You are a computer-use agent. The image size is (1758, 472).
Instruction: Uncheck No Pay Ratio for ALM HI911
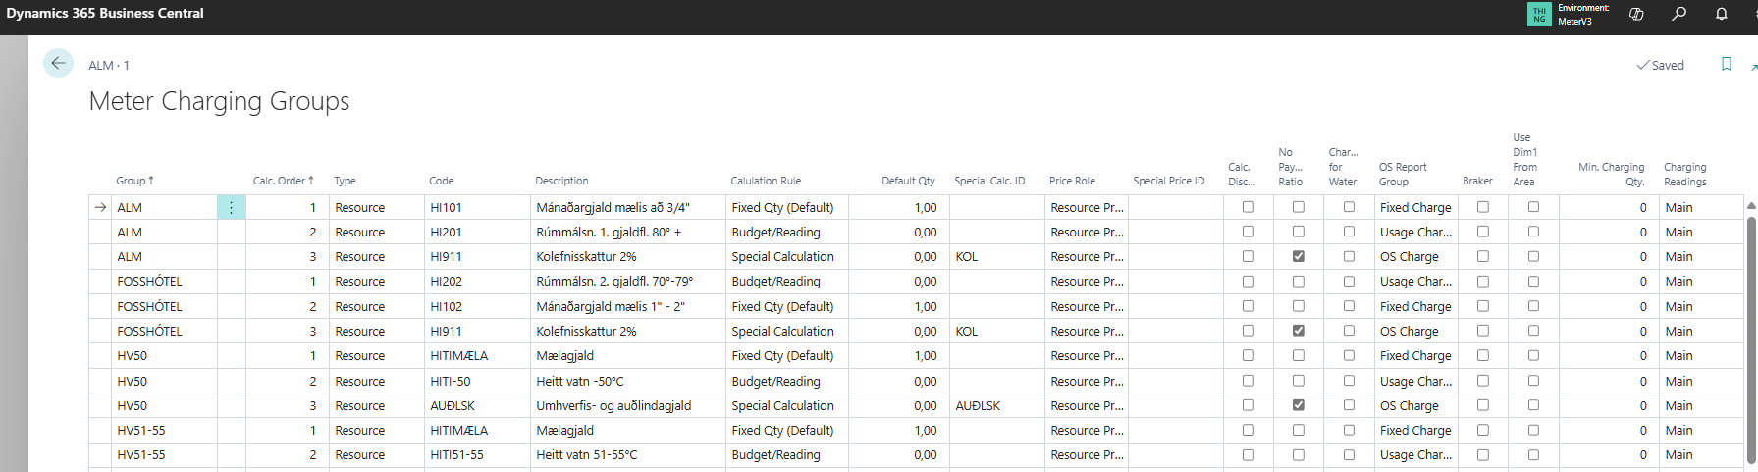1298,257
